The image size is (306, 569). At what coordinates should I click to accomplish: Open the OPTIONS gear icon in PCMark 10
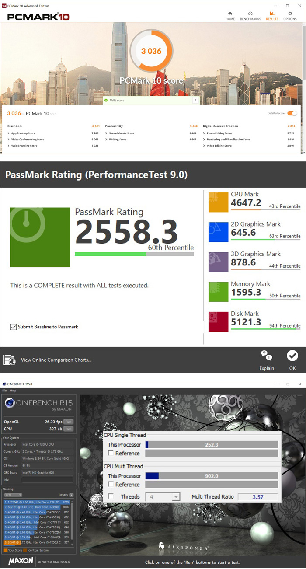pos(290,14)
